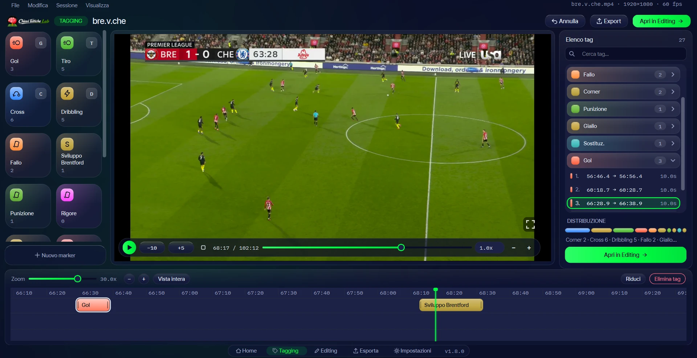The height and width of the screenshot is (358, 697).
Task: Zoom out the timeline with minus button
Action: tap(129, 279)
